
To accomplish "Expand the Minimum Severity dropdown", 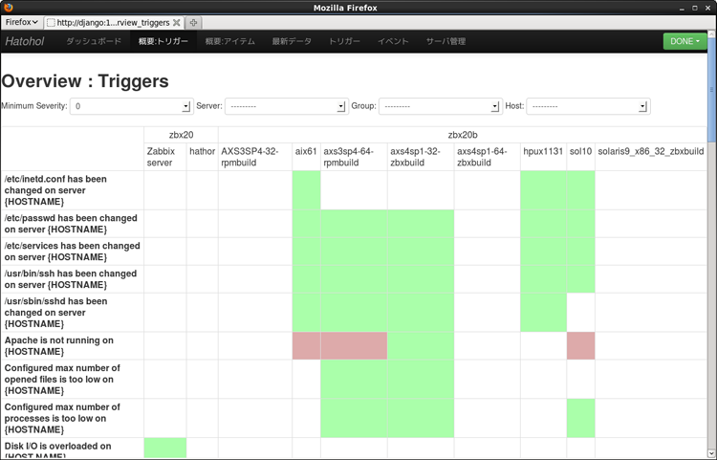I will (x=131, y=106).
